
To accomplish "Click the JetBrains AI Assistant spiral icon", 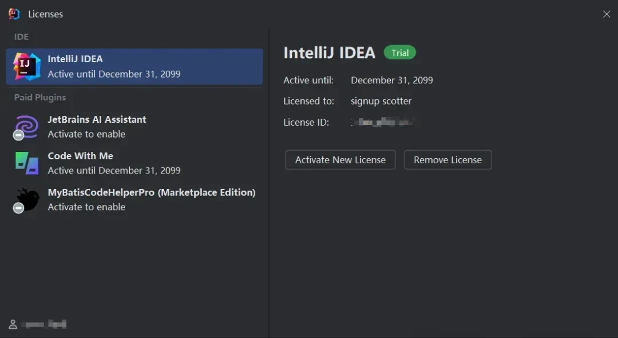I will pos(27,125).
